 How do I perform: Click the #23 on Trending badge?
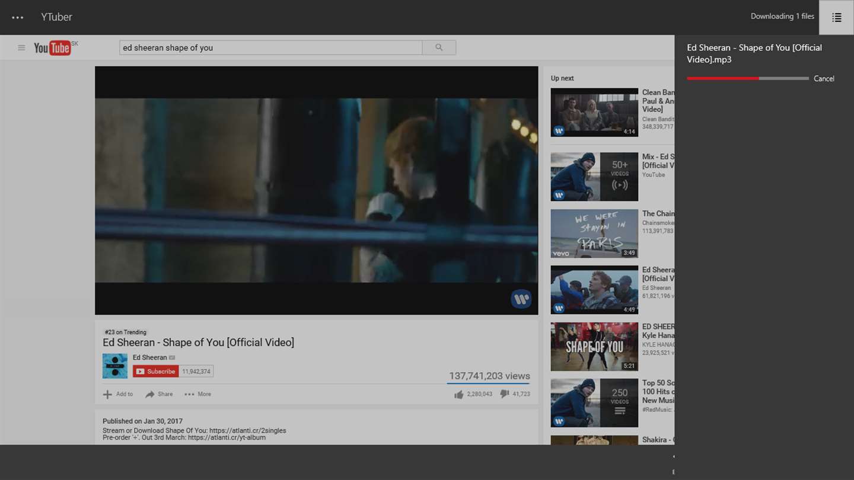[x=125, y=332]
